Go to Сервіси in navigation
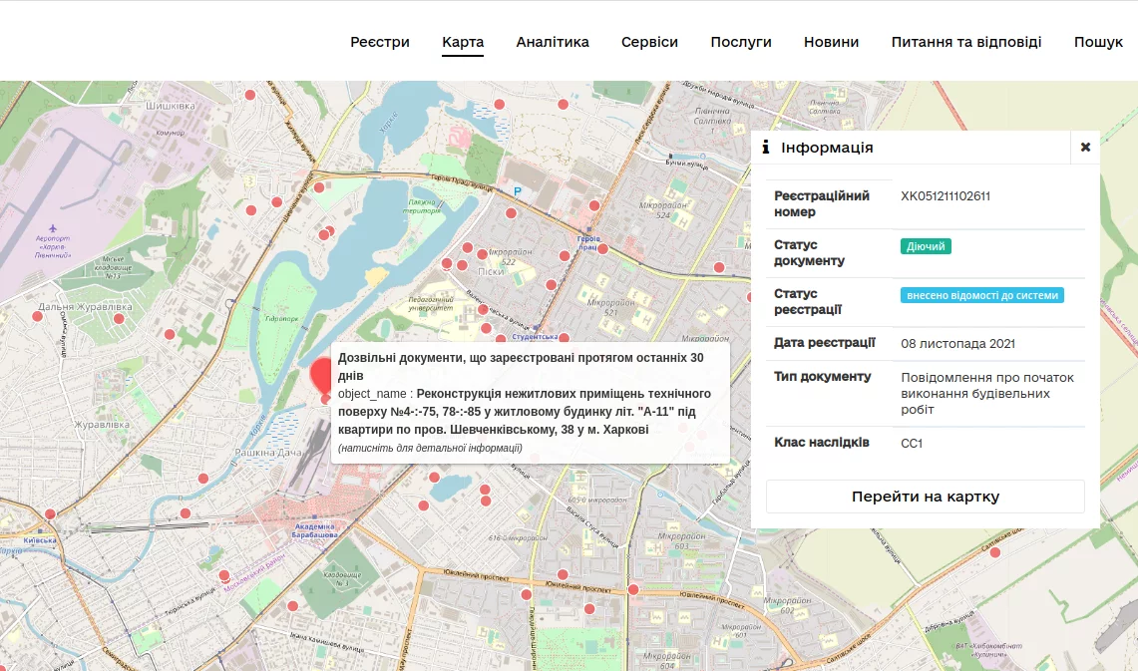 tap(649, 42)
